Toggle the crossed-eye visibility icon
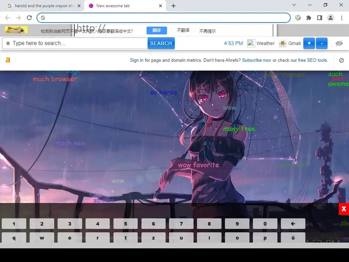Screen dimensions: 349x262 coord(339,43)
